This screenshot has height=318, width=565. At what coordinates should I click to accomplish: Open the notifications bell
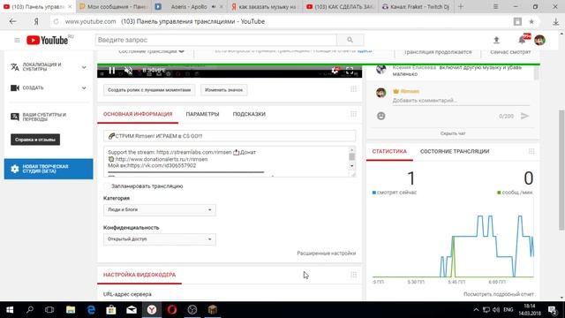[x=522, y=40]
